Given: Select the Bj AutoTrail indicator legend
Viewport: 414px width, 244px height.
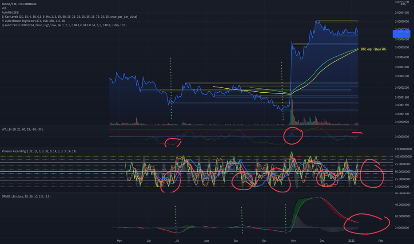Looking at the screenshot, I should click(x=64, y=25).
